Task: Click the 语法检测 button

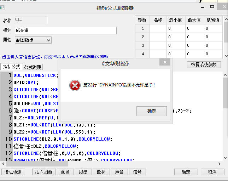Action: [13, 172]
